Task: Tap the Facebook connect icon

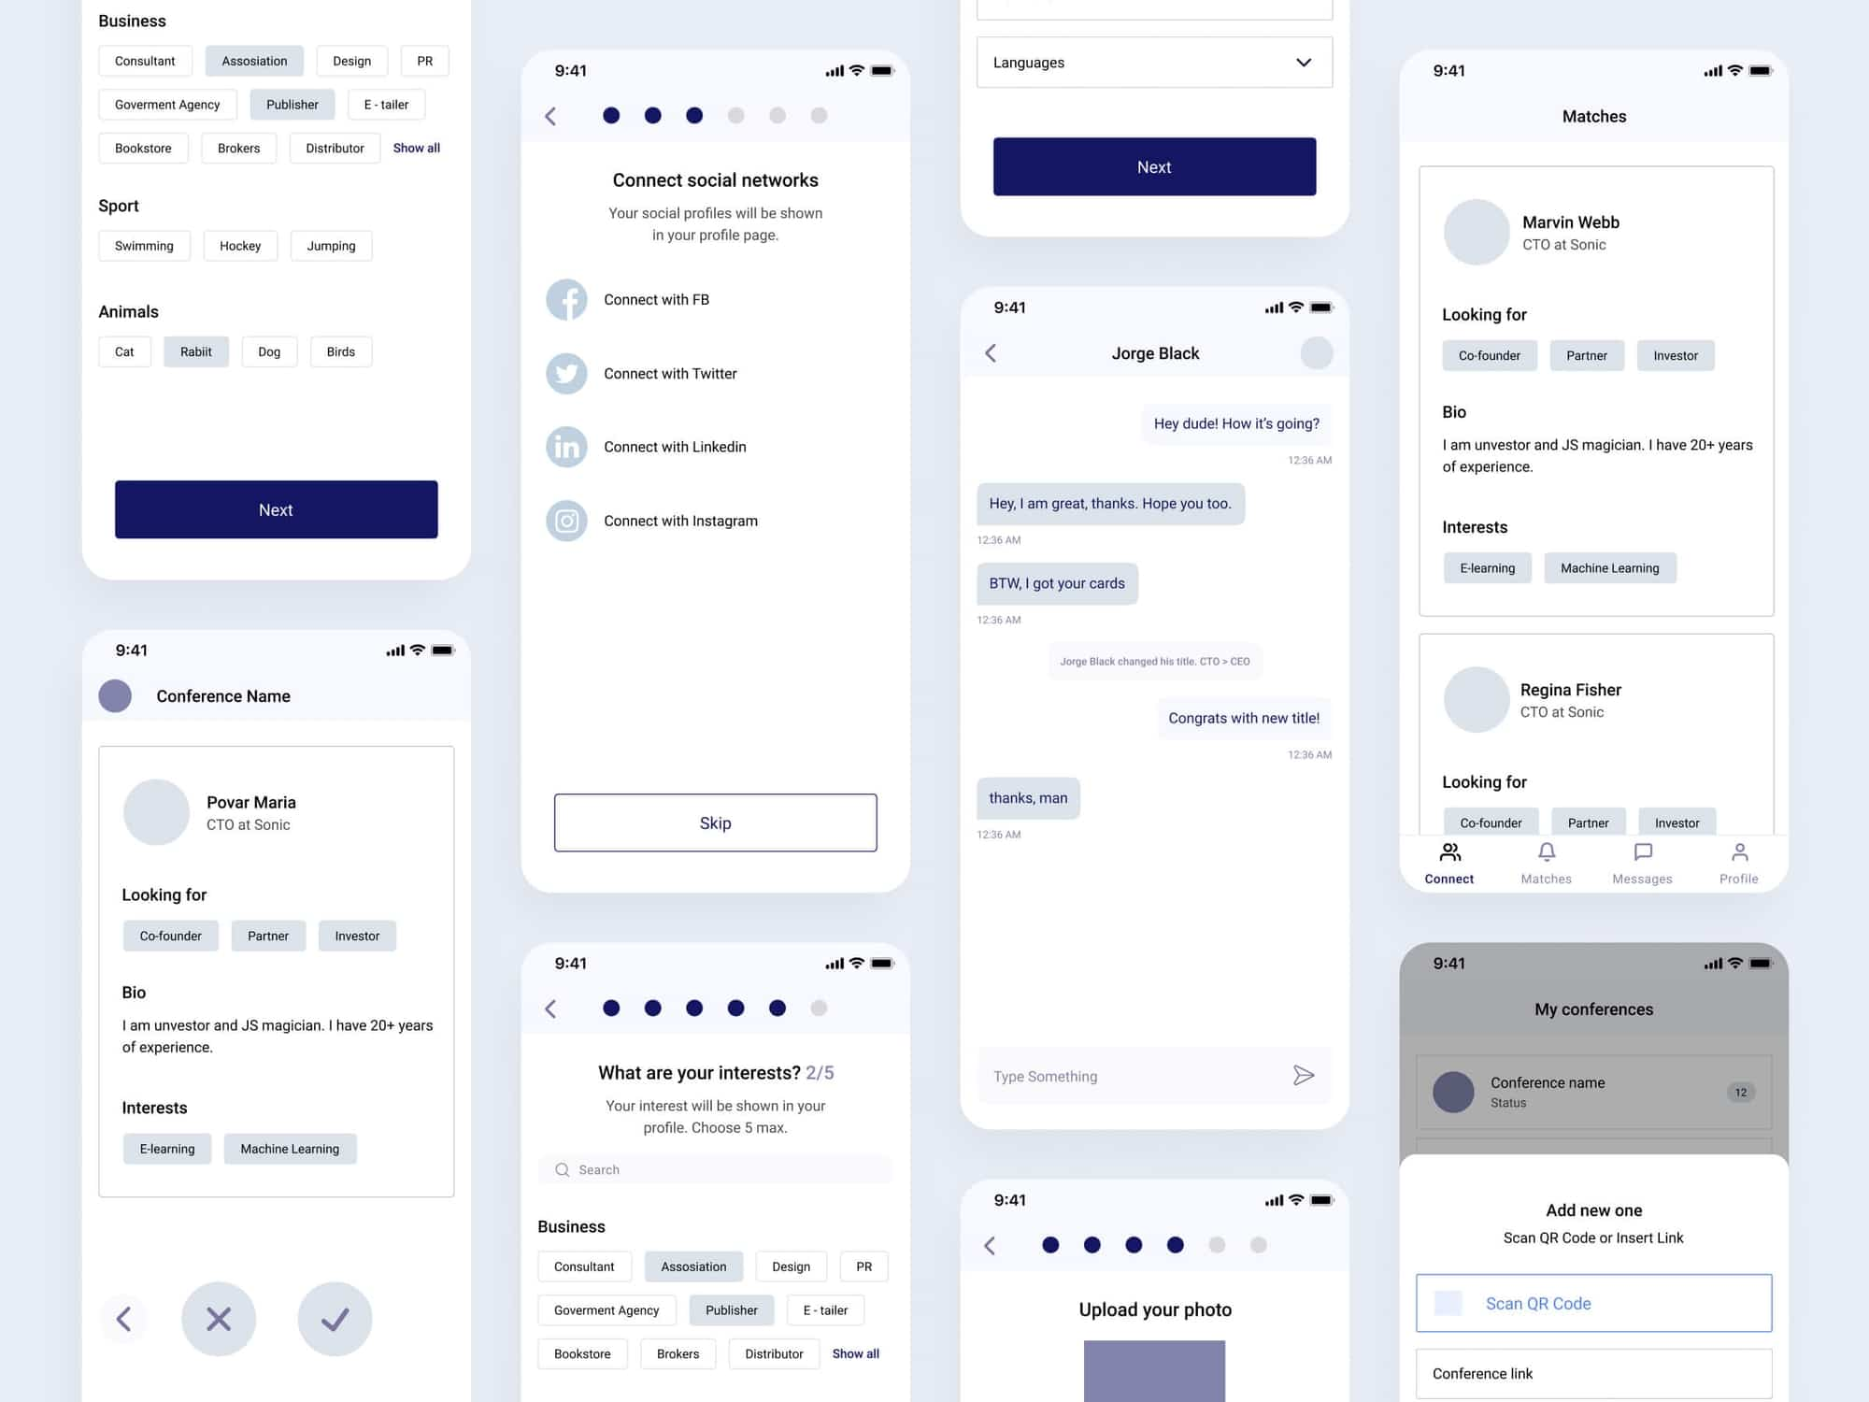Action: tap(566, 299)
